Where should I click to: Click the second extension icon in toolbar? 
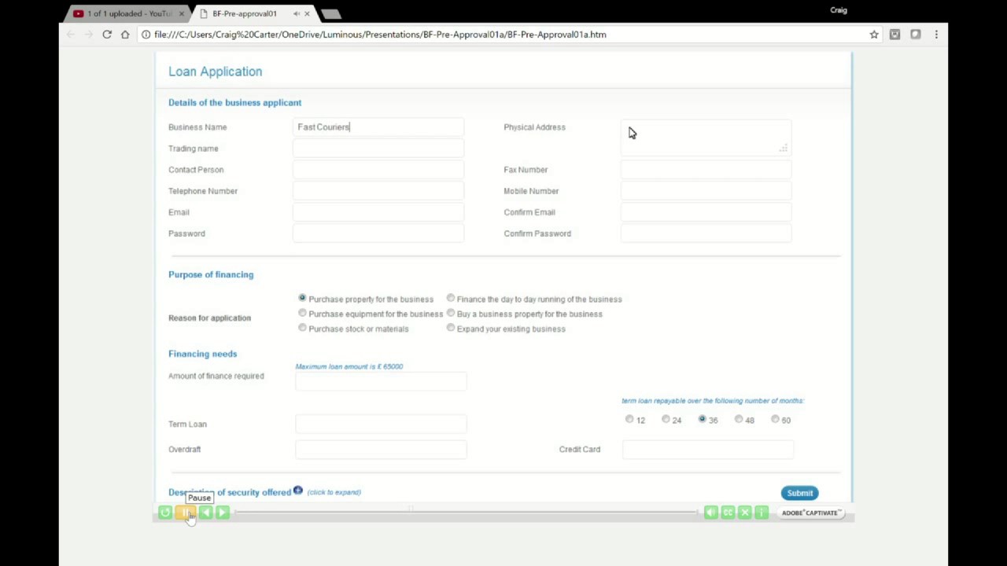916,35
